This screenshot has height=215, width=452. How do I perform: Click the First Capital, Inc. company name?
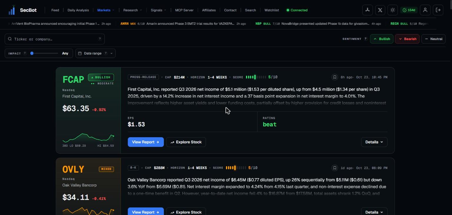pyautogui.click(x=77, y=96)
